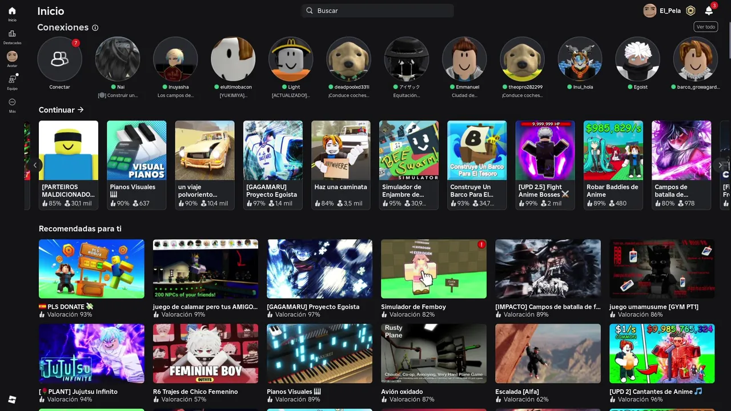Open Destacadas charts in the sidebar
Screen dimensions: 731x411
[12, 34]
